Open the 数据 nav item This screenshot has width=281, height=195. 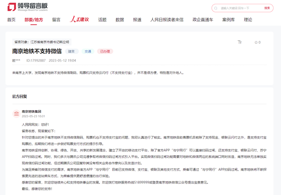[120, 20]
